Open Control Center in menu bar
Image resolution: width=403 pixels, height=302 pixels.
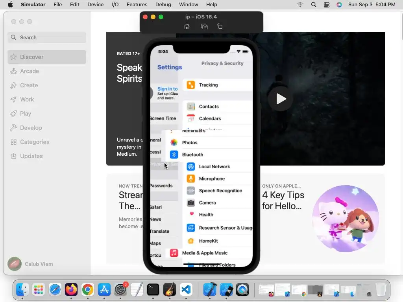(x=327, y=5)
